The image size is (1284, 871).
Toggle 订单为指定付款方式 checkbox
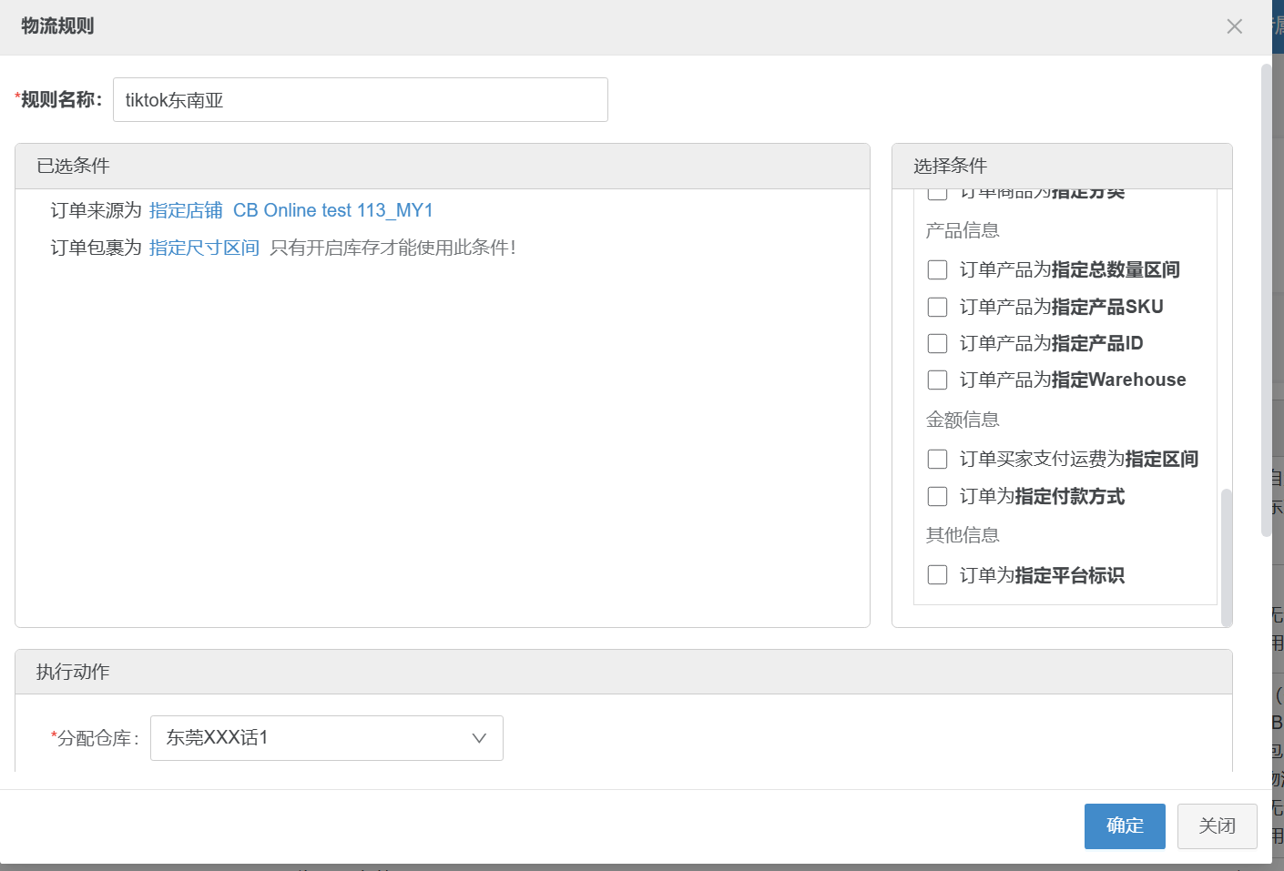[x=937, y=496]
